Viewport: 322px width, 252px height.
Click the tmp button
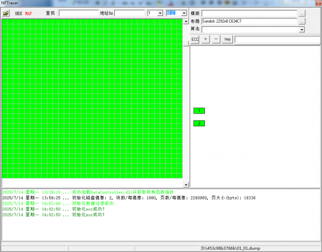pos(227,39)
